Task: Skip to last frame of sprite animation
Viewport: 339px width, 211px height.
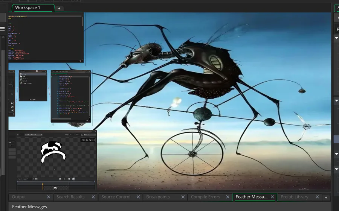Action: point(69,179)
